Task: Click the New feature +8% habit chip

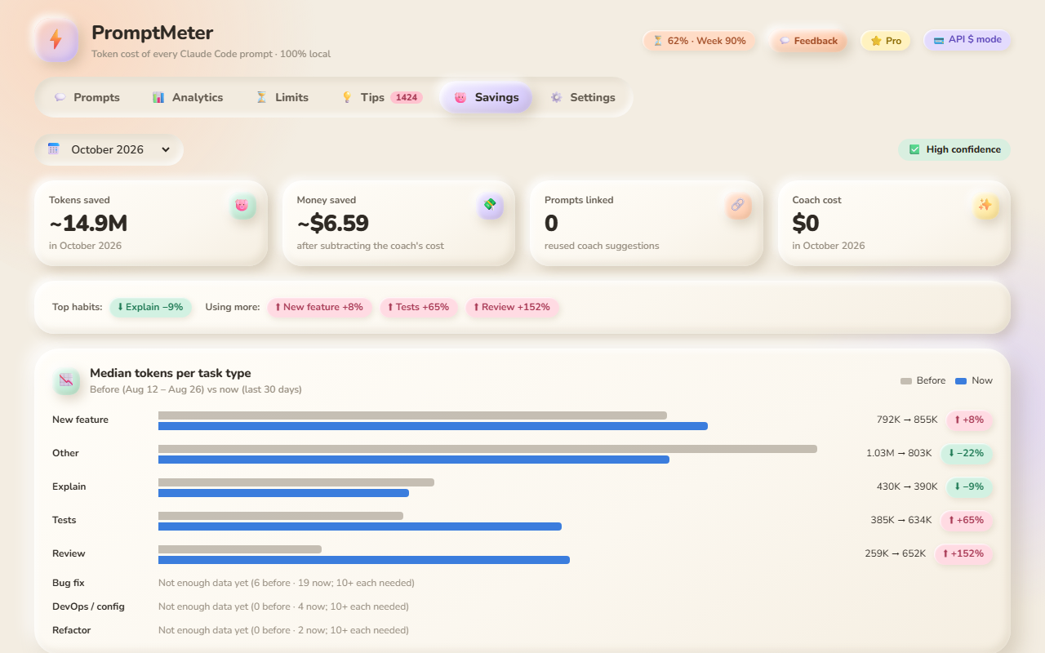Action: 319,308
